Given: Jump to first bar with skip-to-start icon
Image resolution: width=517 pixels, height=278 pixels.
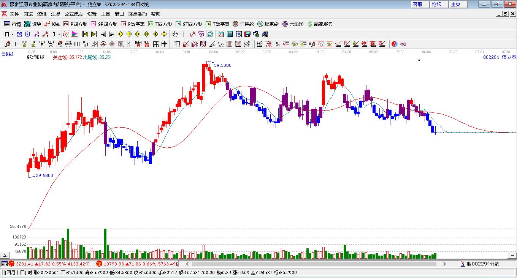Looking at the screenshot, I should [85, 34].
